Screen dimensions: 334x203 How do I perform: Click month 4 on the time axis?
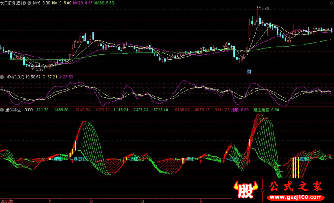pyautogui.click(x=202, y=201)
